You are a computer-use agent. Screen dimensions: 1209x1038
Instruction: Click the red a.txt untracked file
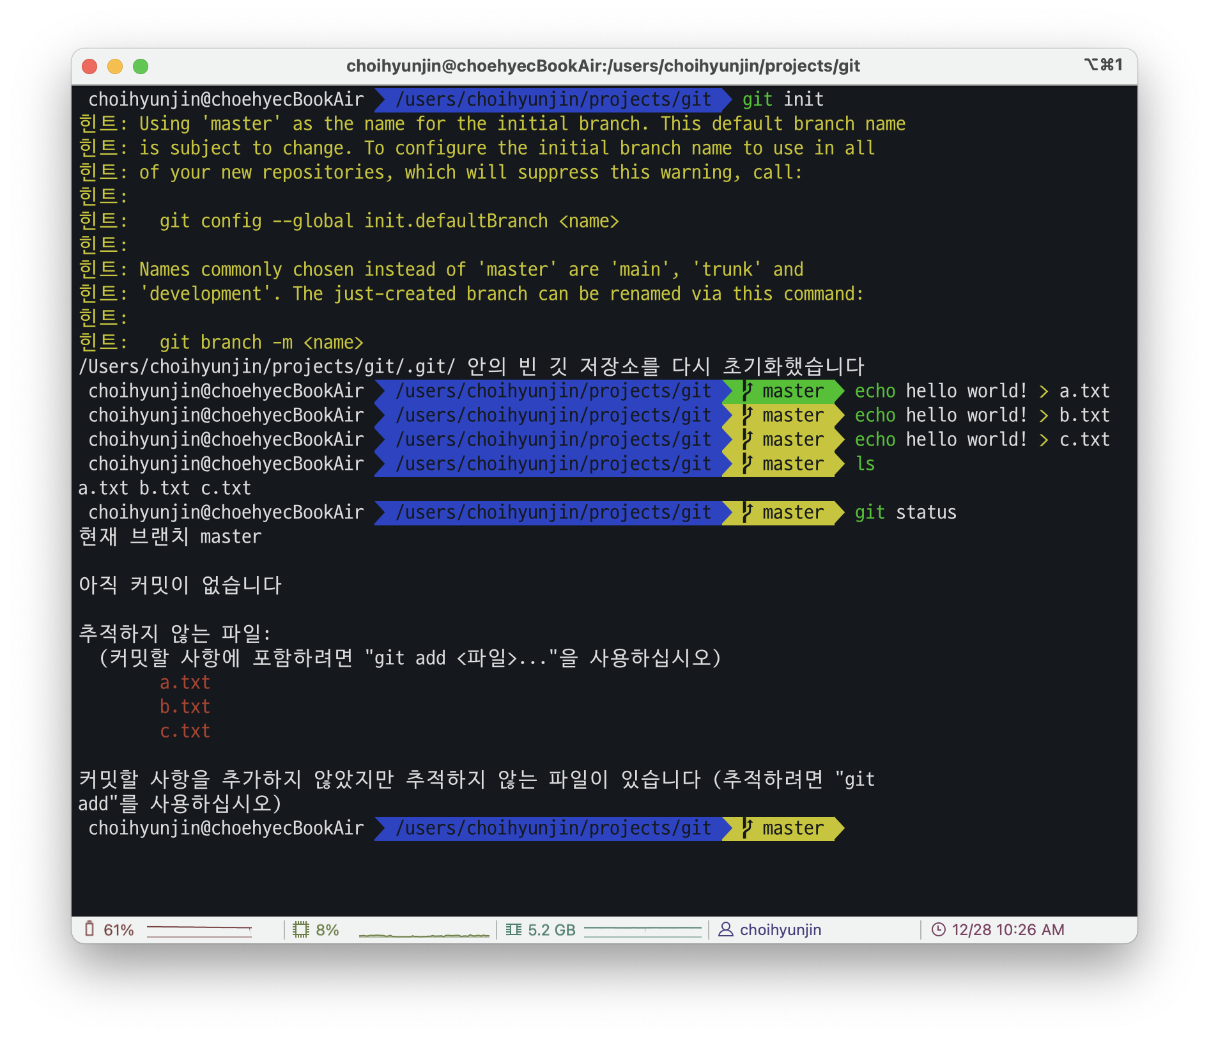click(x=185, y=683)
